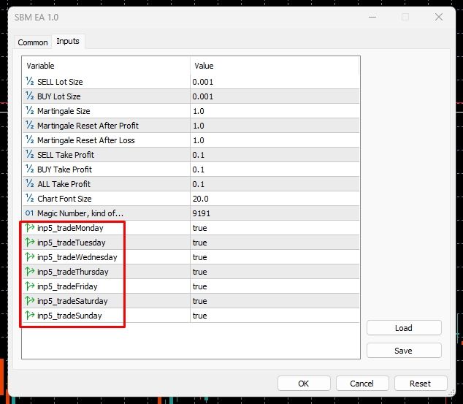Save the current inputs to file

[404, 351]
